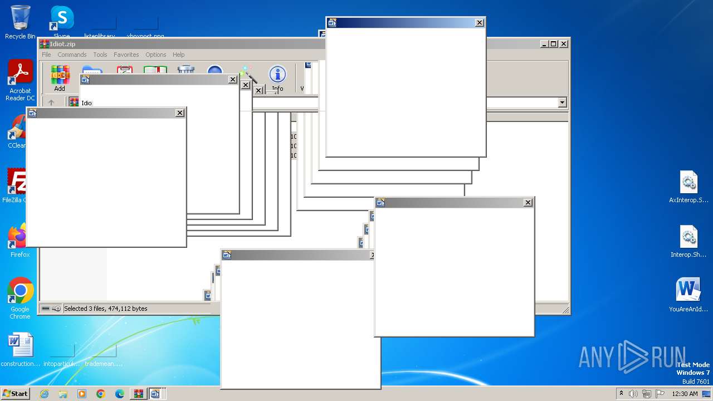This screenshot has width=713, height=401.
Task: Open the Tools menu
Action: click(x=100, y=55)
